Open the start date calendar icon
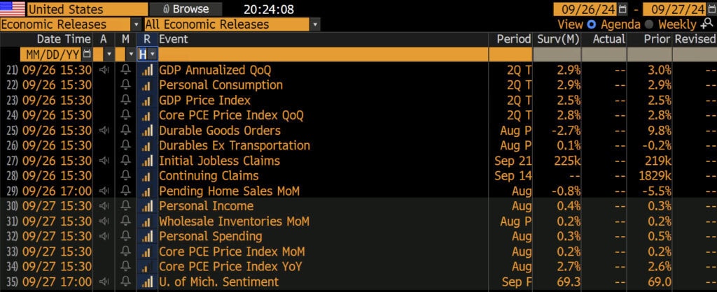The image size is (717, 292). coord(622,9)
